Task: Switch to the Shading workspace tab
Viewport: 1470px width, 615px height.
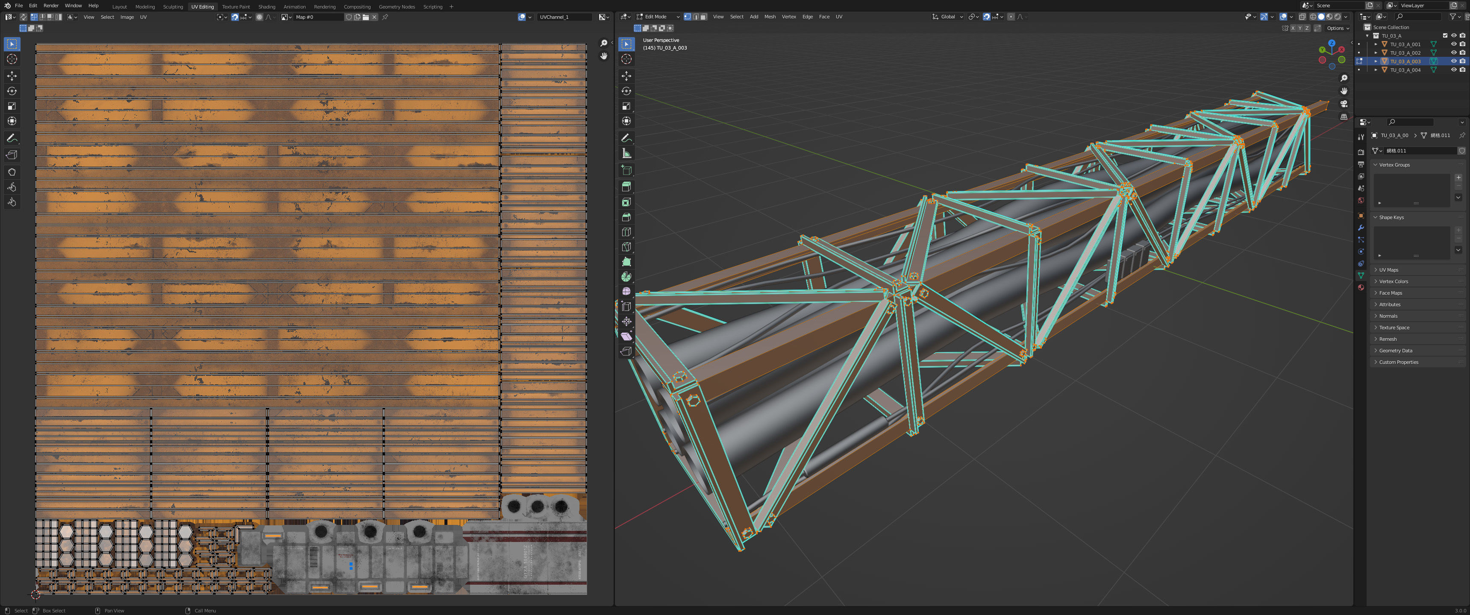Action: 267,7
